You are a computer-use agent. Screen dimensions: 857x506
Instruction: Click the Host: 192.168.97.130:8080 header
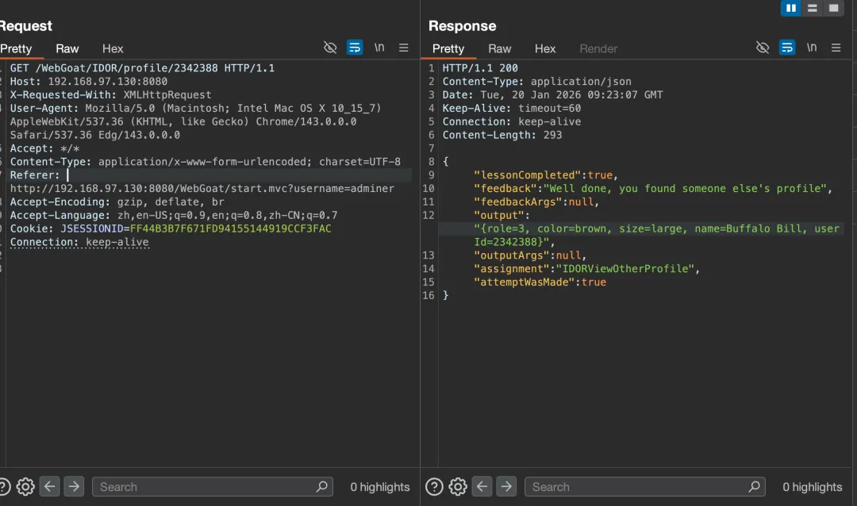[89, 82]
